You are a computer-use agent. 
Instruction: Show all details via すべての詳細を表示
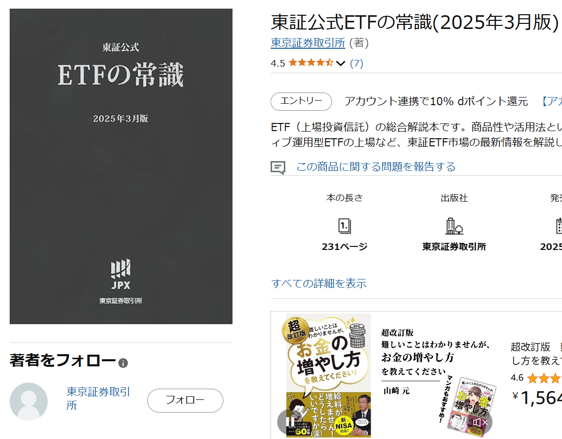point(319,284)
